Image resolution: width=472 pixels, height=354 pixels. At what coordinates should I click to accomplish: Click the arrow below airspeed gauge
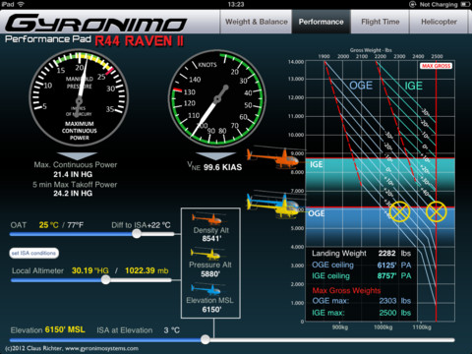tap(215, 156)
